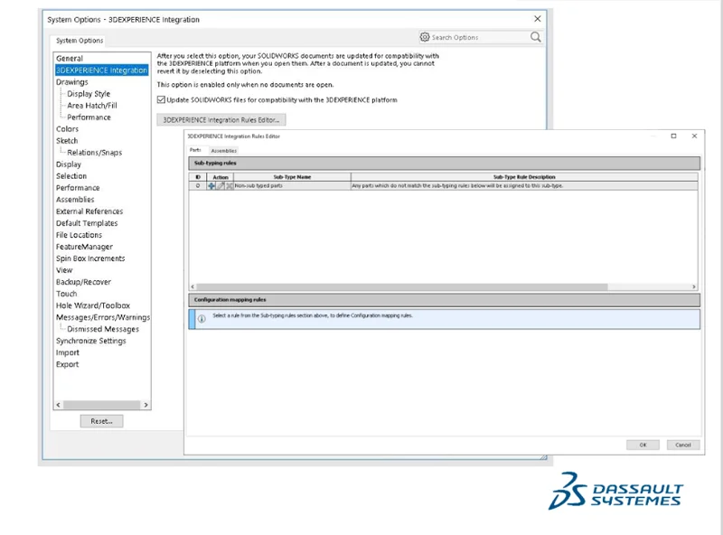Select General in the options list
The image size is (723, 535).
click(70, 59)
